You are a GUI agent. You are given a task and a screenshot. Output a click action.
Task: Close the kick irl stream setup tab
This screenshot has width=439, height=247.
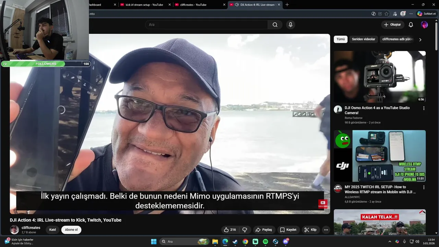tap(169, 5)
